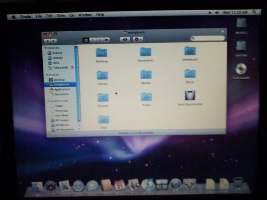The width and height of the screenshot is (267, 200).
Task: Open the Documents folder in main pane
Action: click(145, 52)
